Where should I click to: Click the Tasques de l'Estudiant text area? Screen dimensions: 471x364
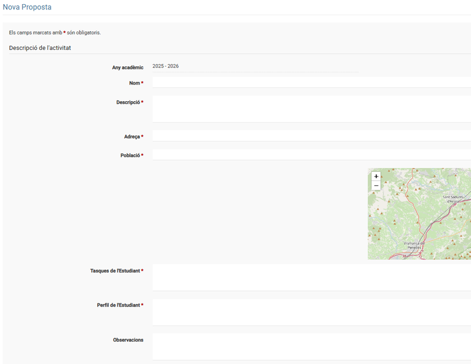pos(311,278)
